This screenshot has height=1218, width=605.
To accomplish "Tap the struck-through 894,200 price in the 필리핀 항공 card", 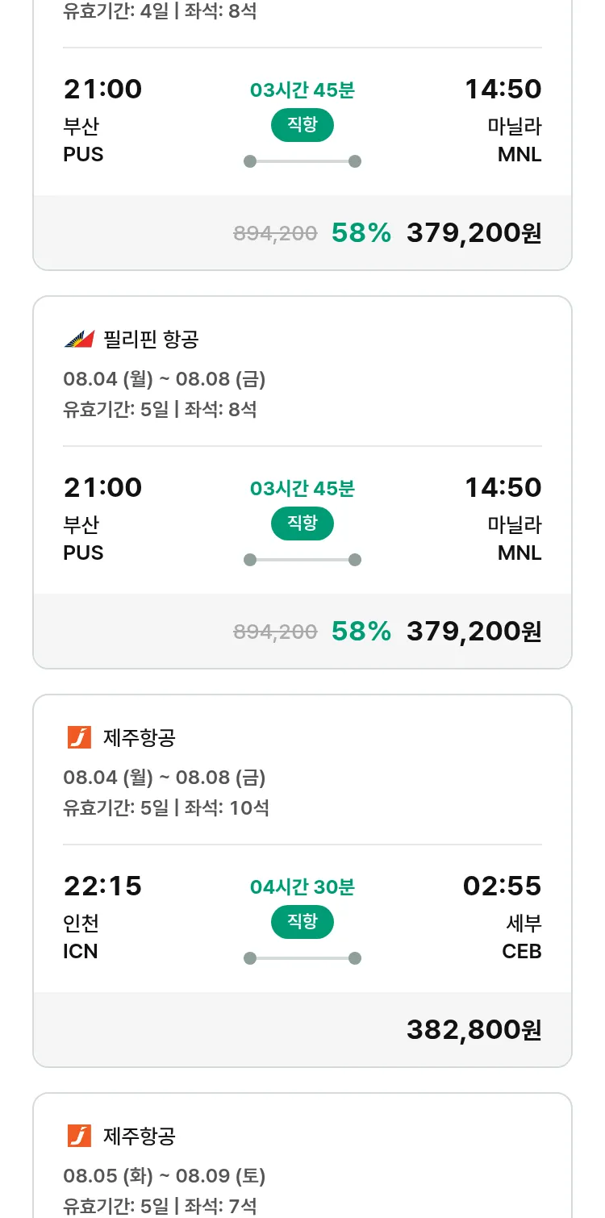I will click(275, 632).
